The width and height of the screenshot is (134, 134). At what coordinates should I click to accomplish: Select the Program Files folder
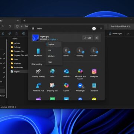point(17,51)
